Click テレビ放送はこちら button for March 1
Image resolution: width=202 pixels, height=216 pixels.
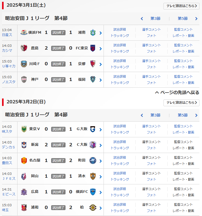(x=181, y=6)
